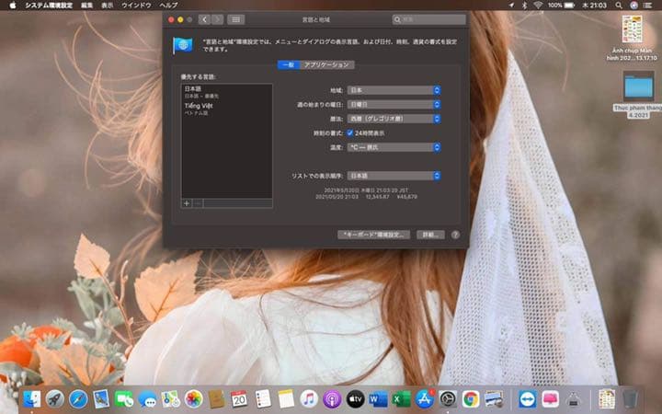Image resolution: width=662 pixels, height=414 pixels.
Task: Open the Apple menu
Action: coord(12,6)
